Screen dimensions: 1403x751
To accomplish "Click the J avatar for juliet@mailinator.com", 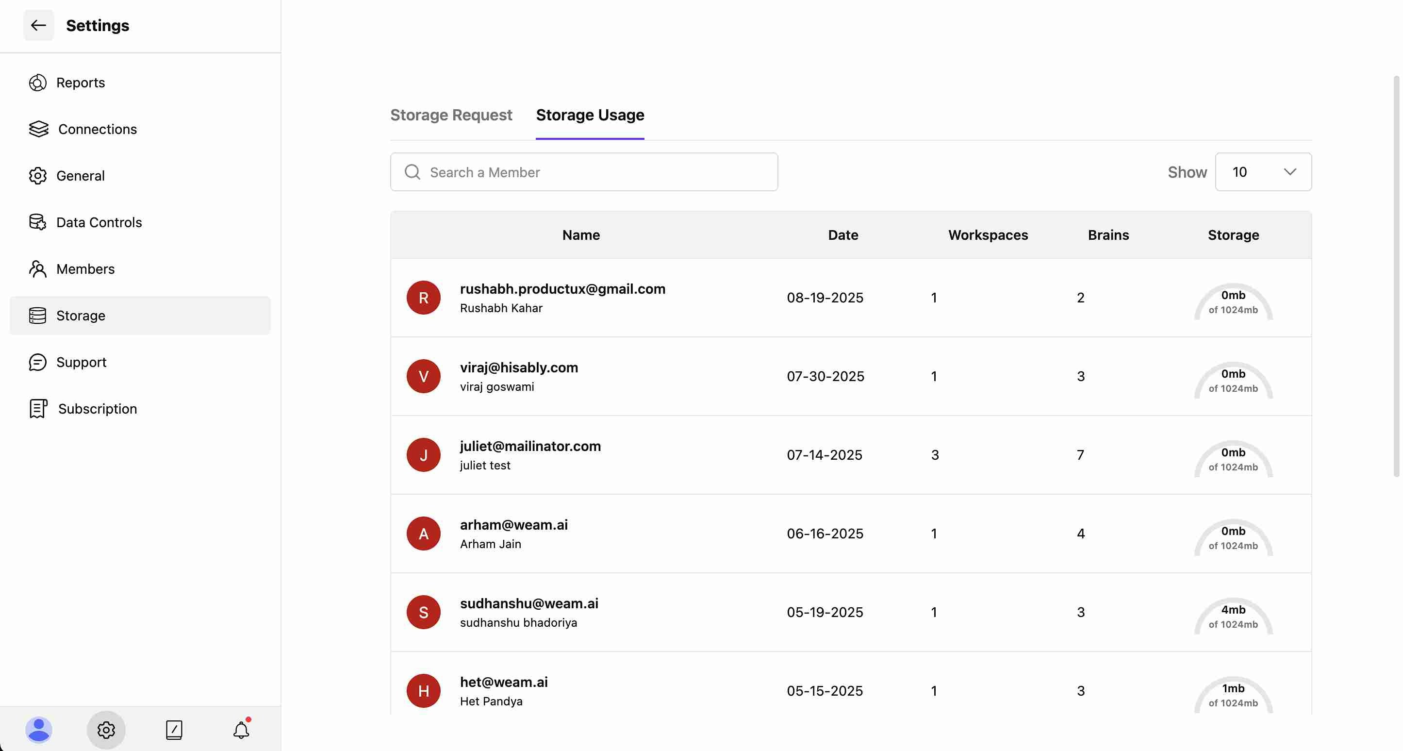I will 423,455.
